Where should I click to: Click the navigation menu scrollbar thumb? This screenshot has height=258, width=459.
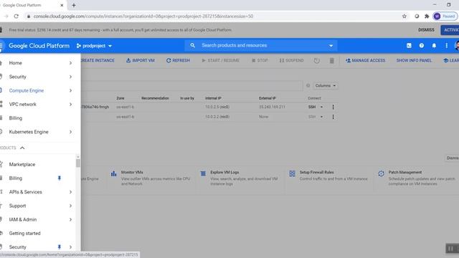point(78,163)
